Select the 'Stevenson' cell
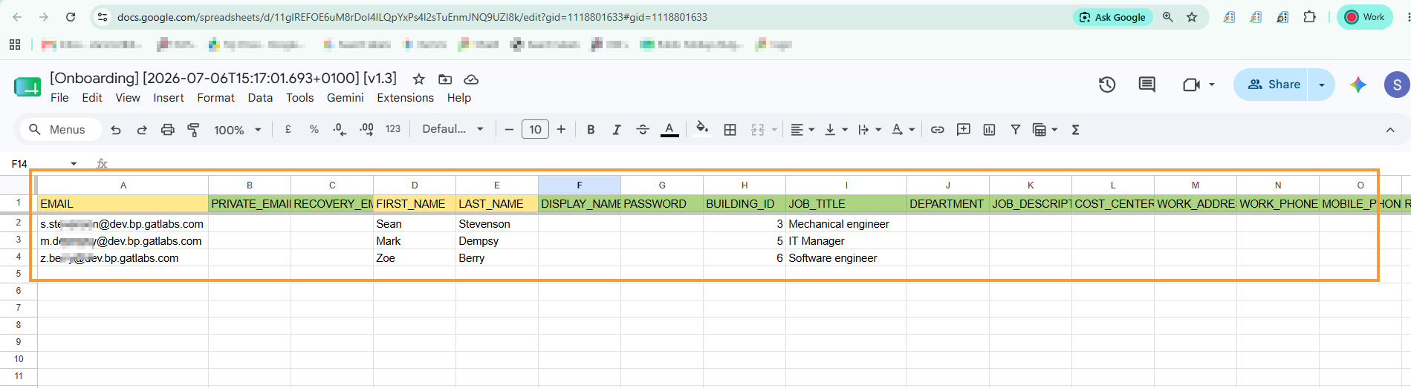This screenshot has width=1411, height=388. click(x=497, y=224)
